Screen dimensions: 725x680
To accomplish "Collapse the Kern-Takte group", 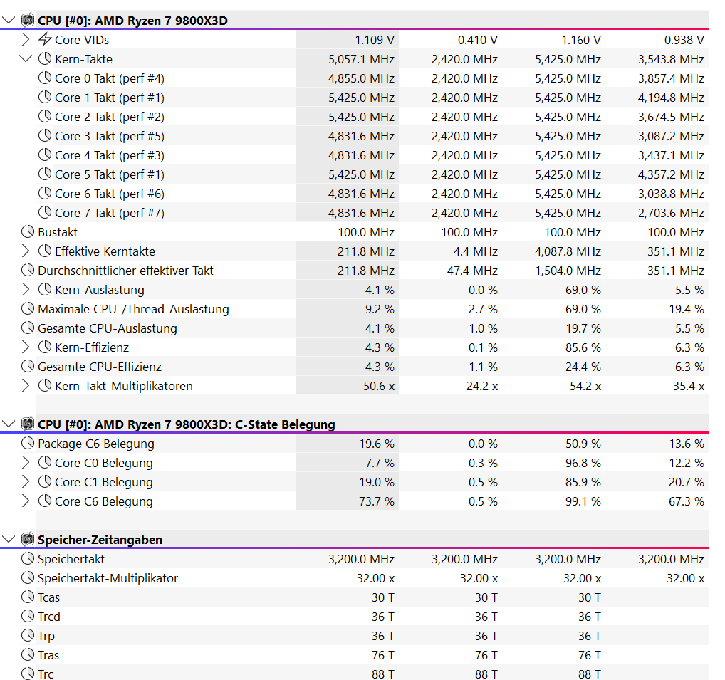I will tap(26, 58).
